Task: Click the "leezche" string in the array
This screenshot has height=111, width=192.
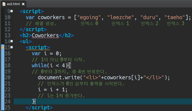Action: click(121, 17)
